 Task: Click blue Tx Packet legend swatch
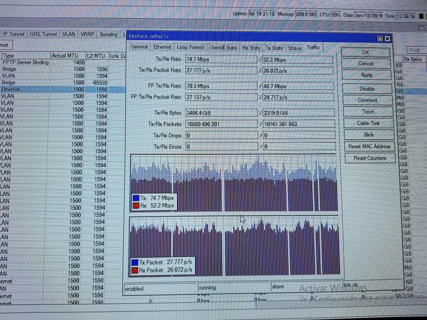[135, 262]
